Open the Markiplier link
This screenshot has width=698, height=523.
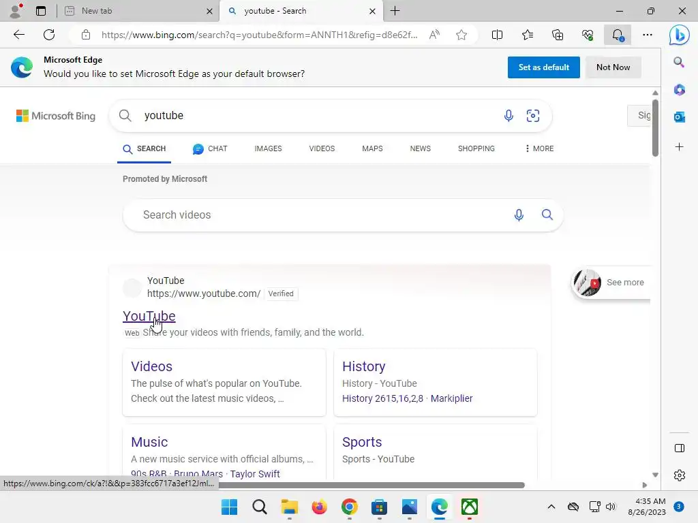[451, 398]
